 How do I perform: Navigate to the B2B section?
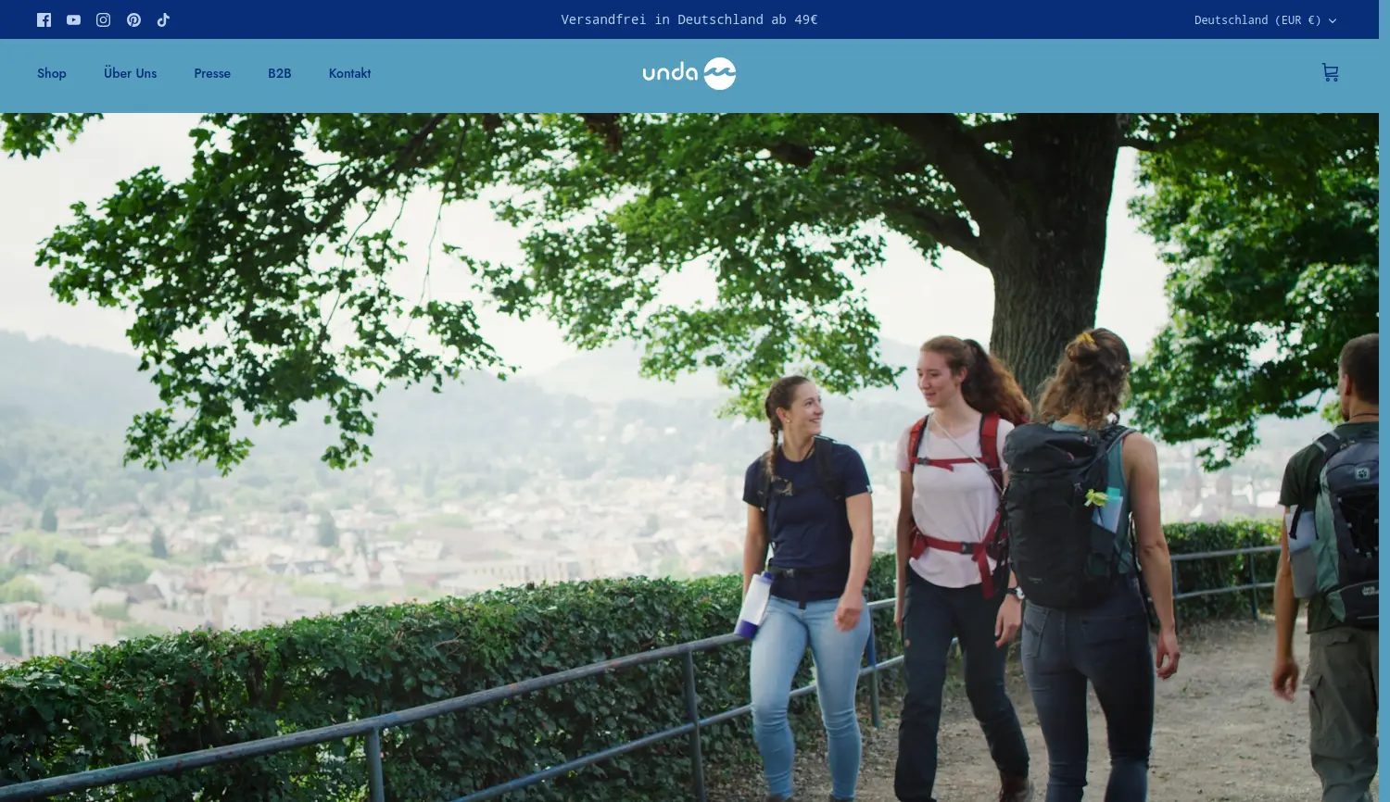[x=279, y=73]
